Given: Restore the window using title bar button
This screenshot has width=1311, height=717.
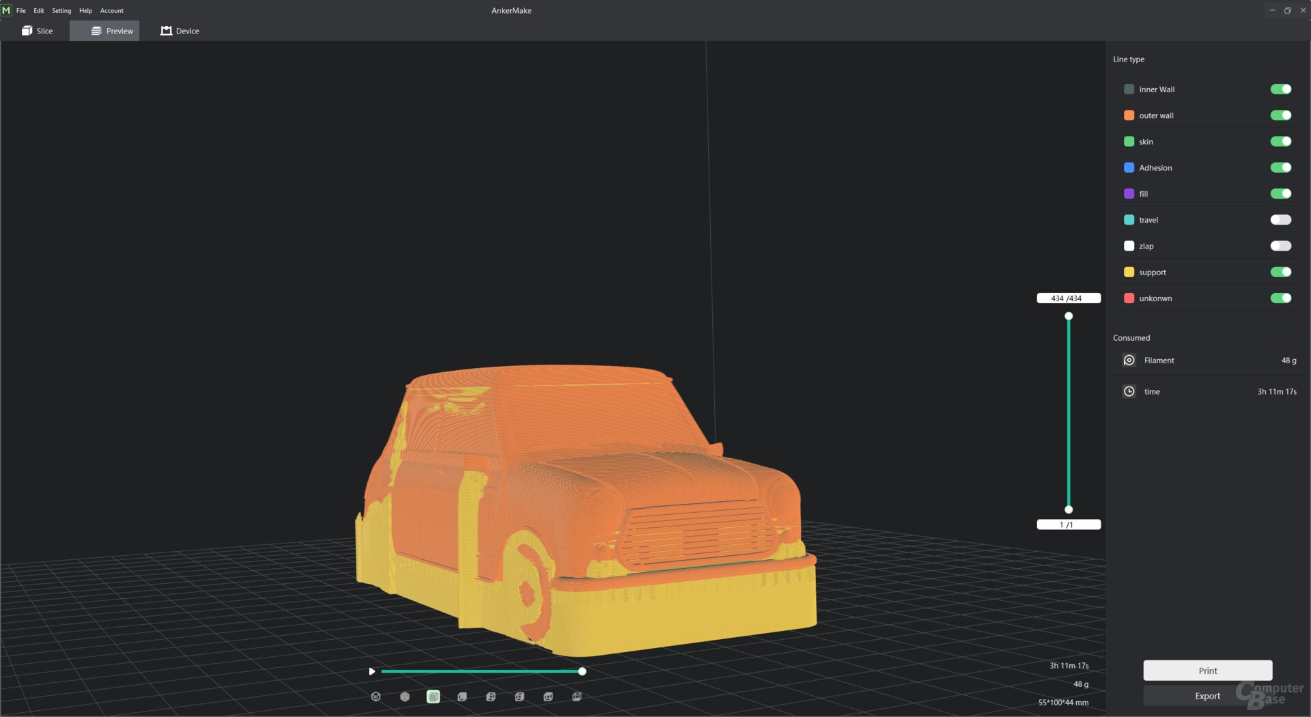Looking at the screenshot, I should coord(1287,10).
